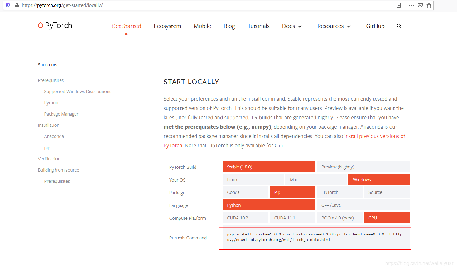
Task: Open the Ecosystem nav item
Action: coord(167,26)
